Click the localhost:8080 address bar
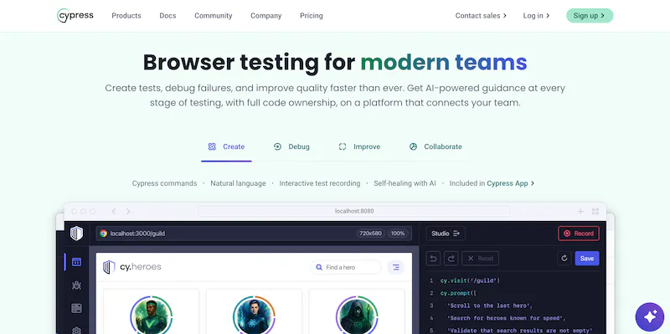Viewport: 670px width, 334px height. coord(354,211)
